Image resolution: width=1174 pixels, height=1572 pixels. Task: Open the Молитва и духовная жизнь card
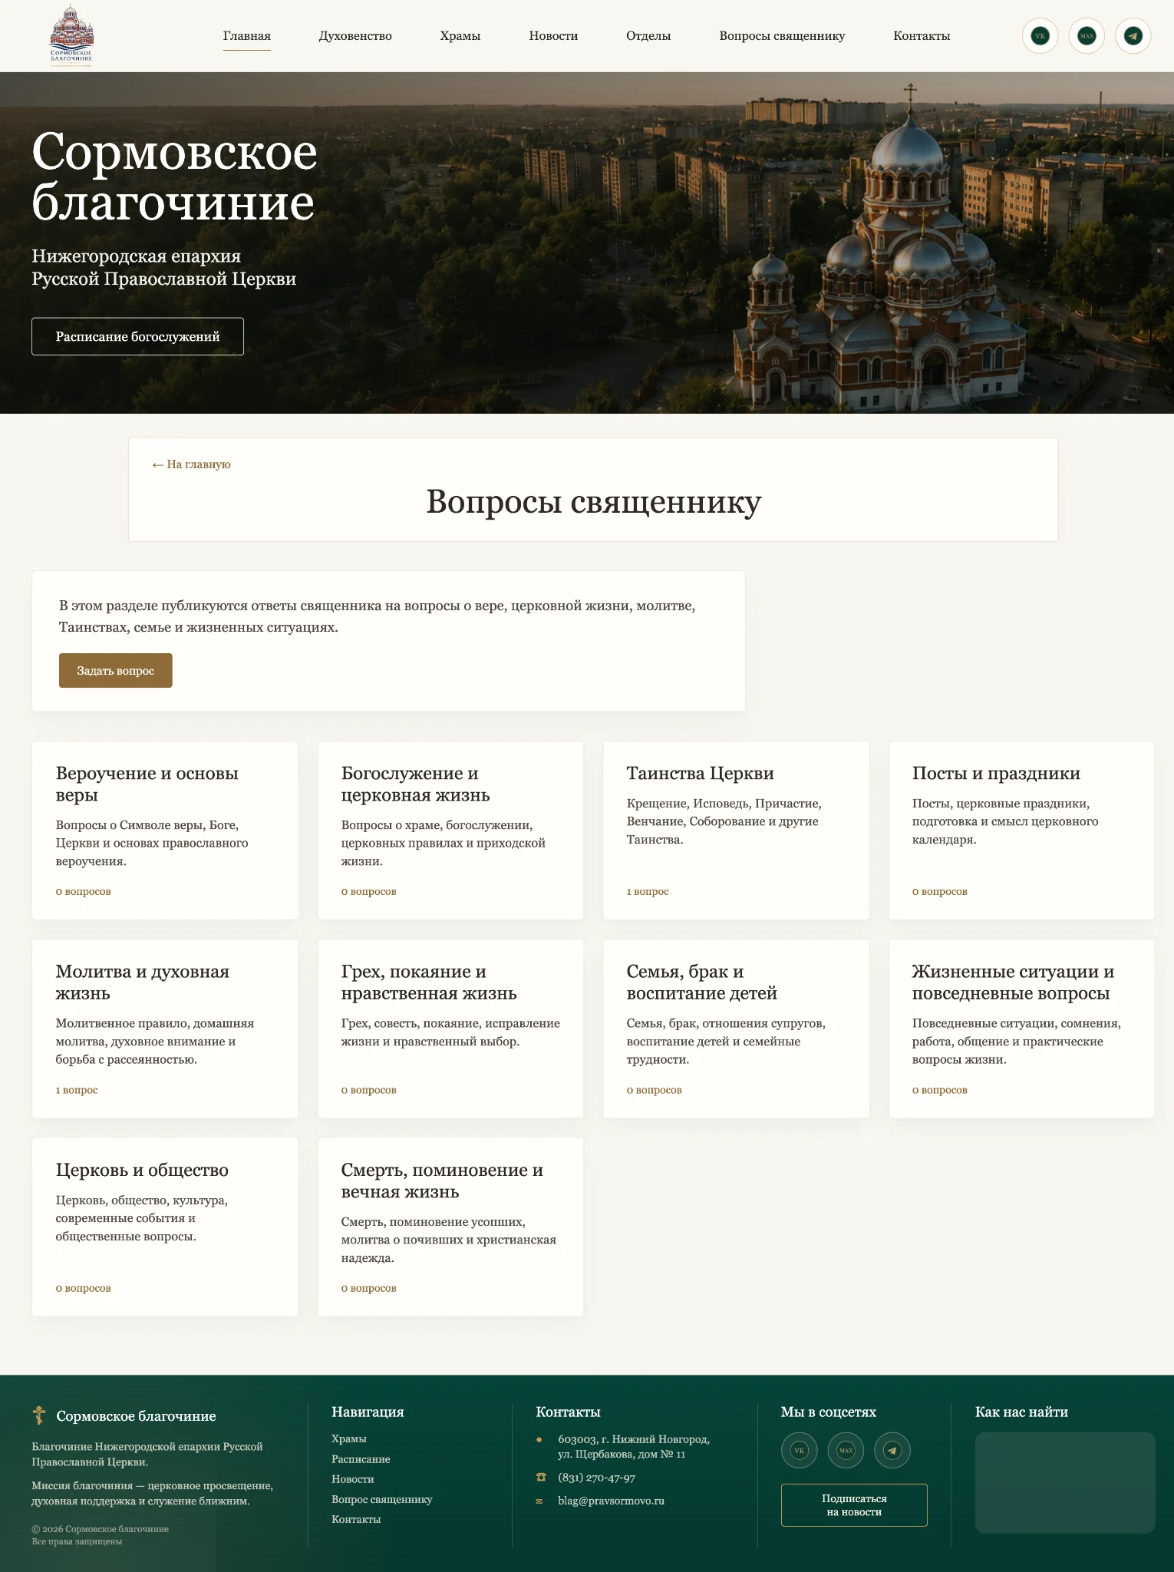165,1029
